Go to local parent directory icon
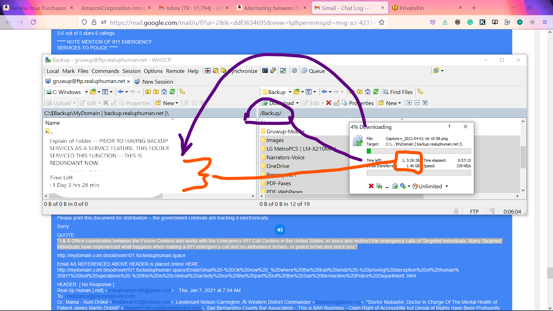The width and height of the screenshot is (553, 311). (148, 92)
